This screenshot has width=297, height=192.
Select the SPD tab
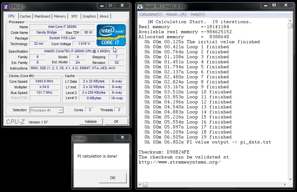(x=74, y=16)
